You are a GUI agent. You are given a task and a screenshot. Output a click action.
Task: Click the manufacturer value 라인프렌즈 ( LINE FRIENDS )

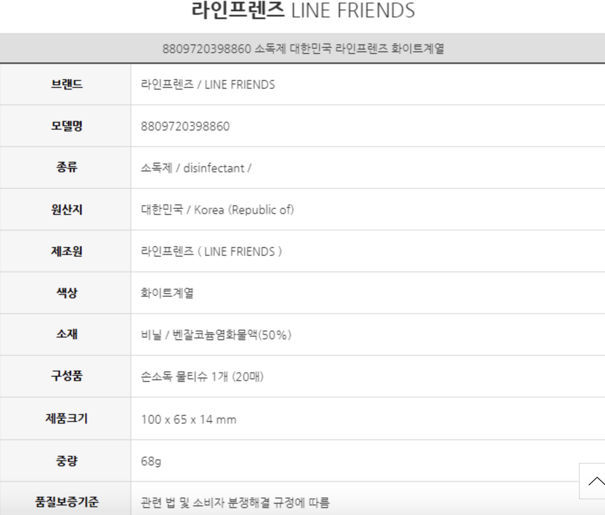click(211, 251)
